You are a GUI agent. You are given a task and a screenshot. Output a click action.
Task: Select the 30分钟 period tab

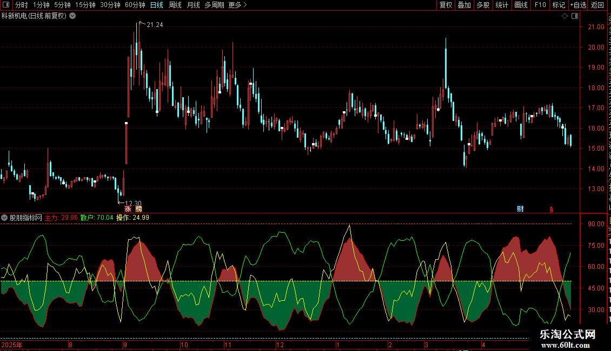pyautogui.click(x=110, y=5)
